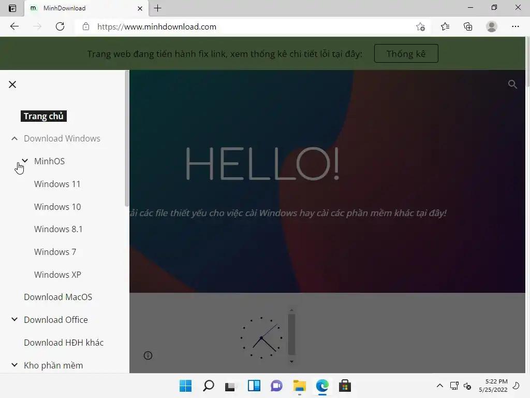
Task: Click the Thống kê button
Action: click(x=406, y=53)
